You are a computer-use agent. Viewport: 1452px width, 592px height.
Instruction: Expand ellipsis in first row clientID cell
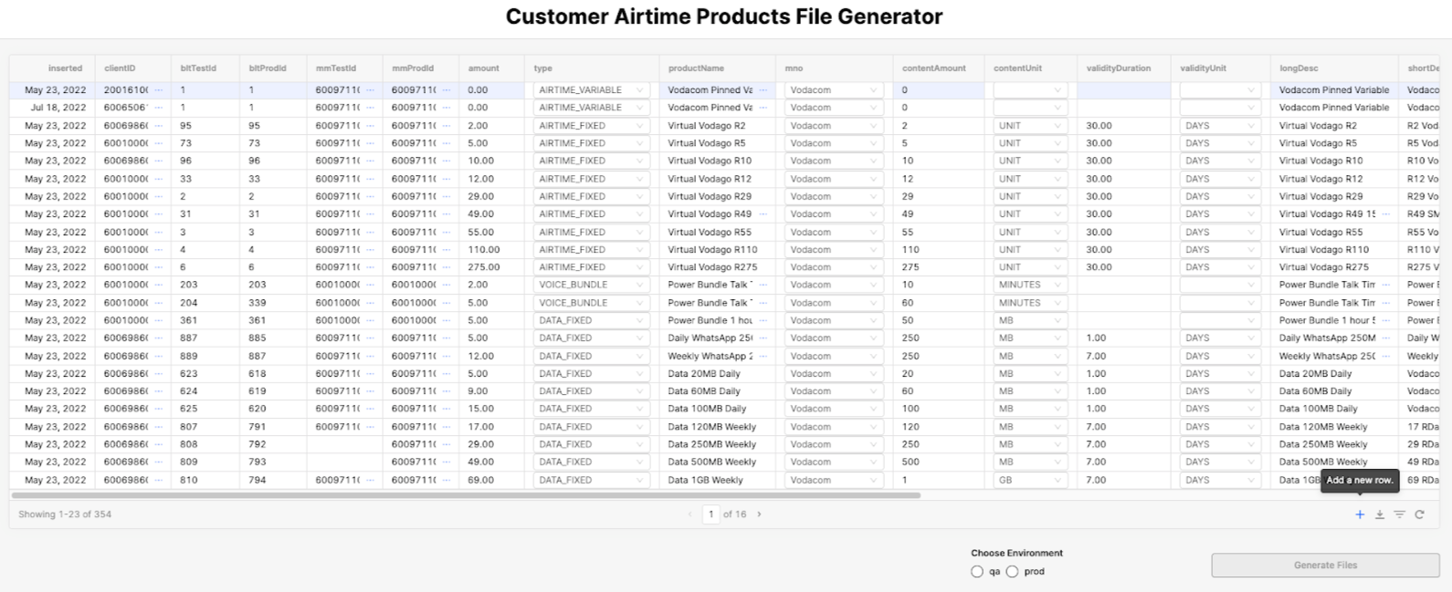(159, 90)
